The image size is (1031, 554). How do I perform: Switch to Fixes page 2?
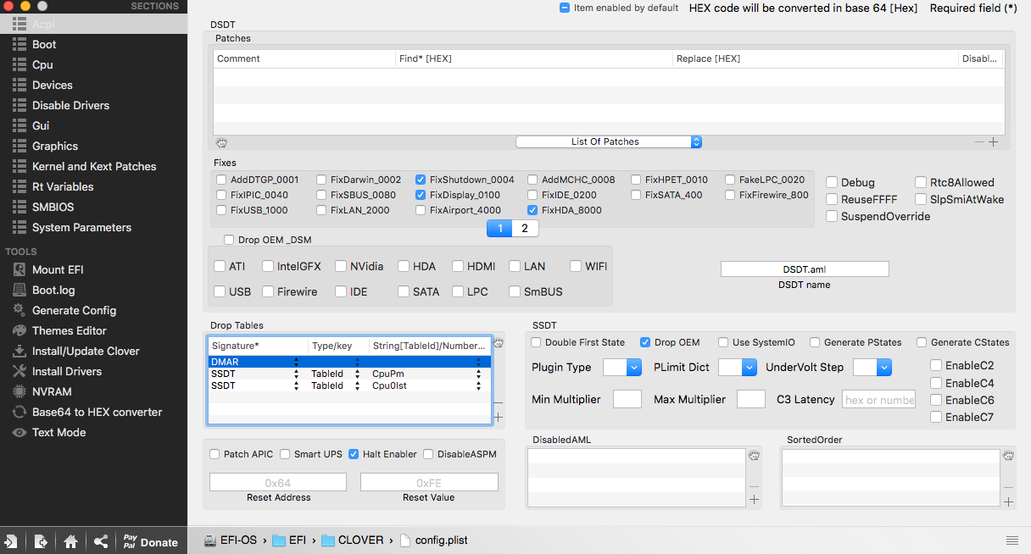click(x=525, y=228)
